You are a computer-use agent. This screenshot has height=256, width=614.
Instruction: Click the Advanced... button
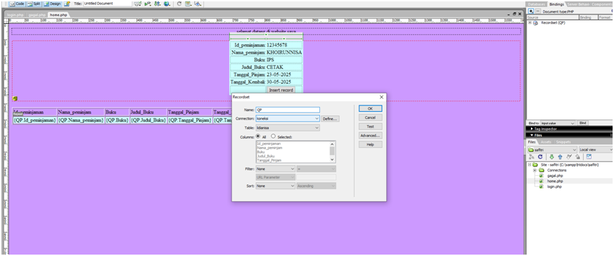click(370, 136)
